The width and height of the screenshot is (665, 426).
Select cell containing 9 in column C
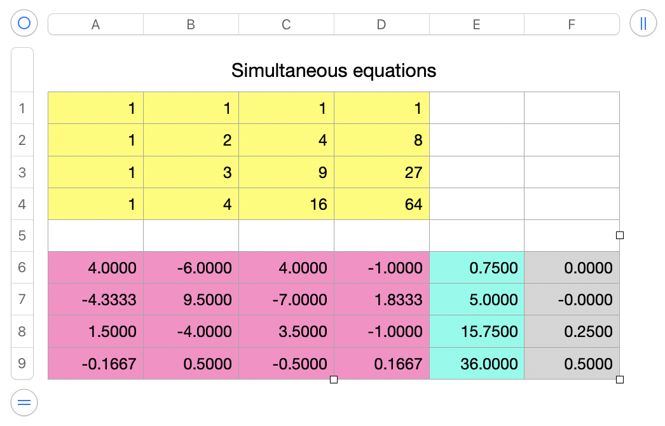[286, 172]
